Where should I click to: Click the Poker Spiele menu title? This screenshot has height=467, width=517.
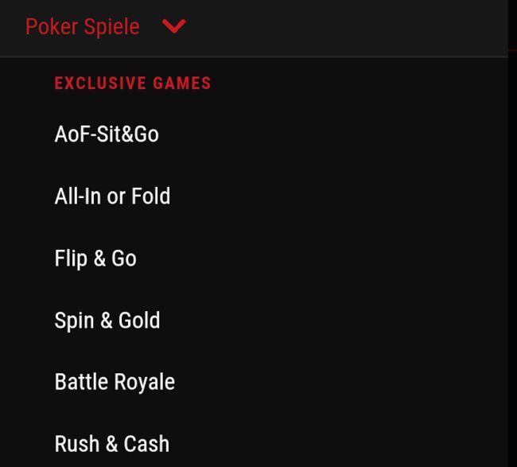[x=82, y=26]
